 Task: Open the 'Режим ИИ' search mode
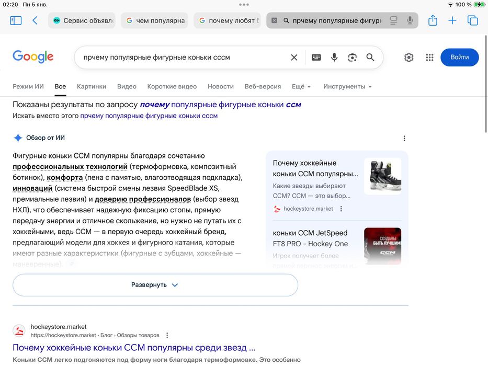pyautogui.click(x=28, y=86)
